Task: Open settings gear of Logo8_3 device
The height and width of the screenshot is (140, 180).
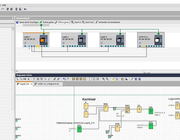Action: tap(101, 43)
